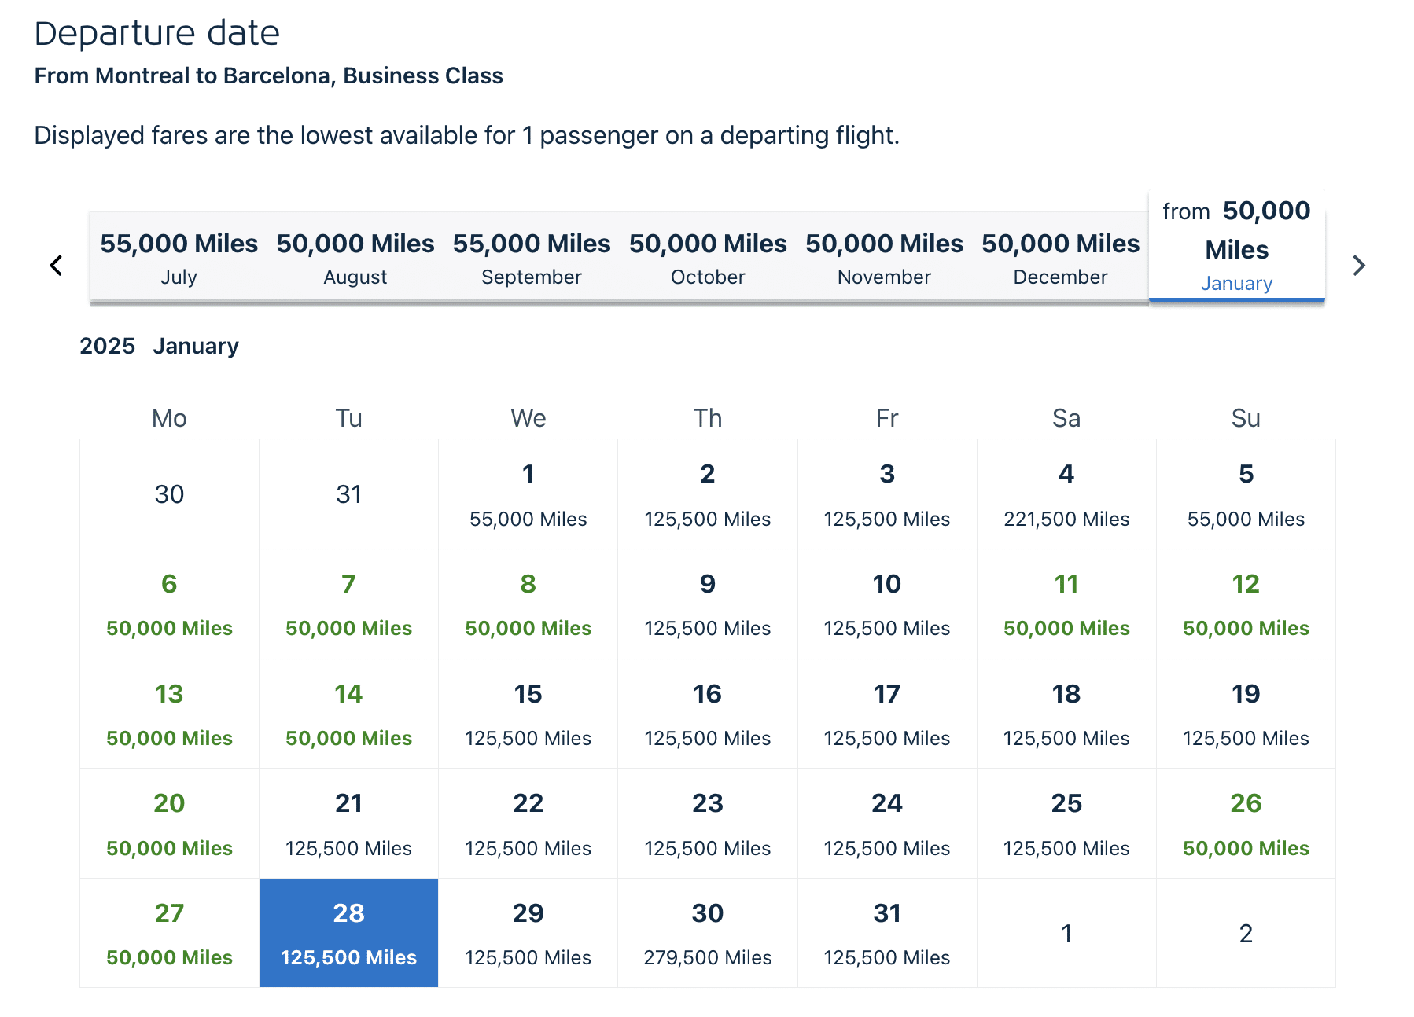This screenshot has height=1017, width=1414.
Task: Switch to the July month tab
Action: click(179, 258)
